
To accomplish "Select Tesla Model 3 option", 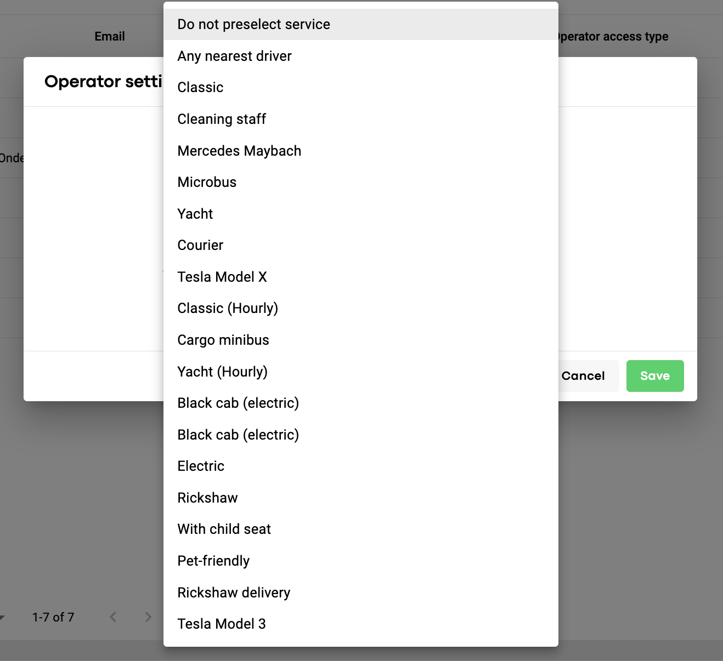I will (222, 624).
